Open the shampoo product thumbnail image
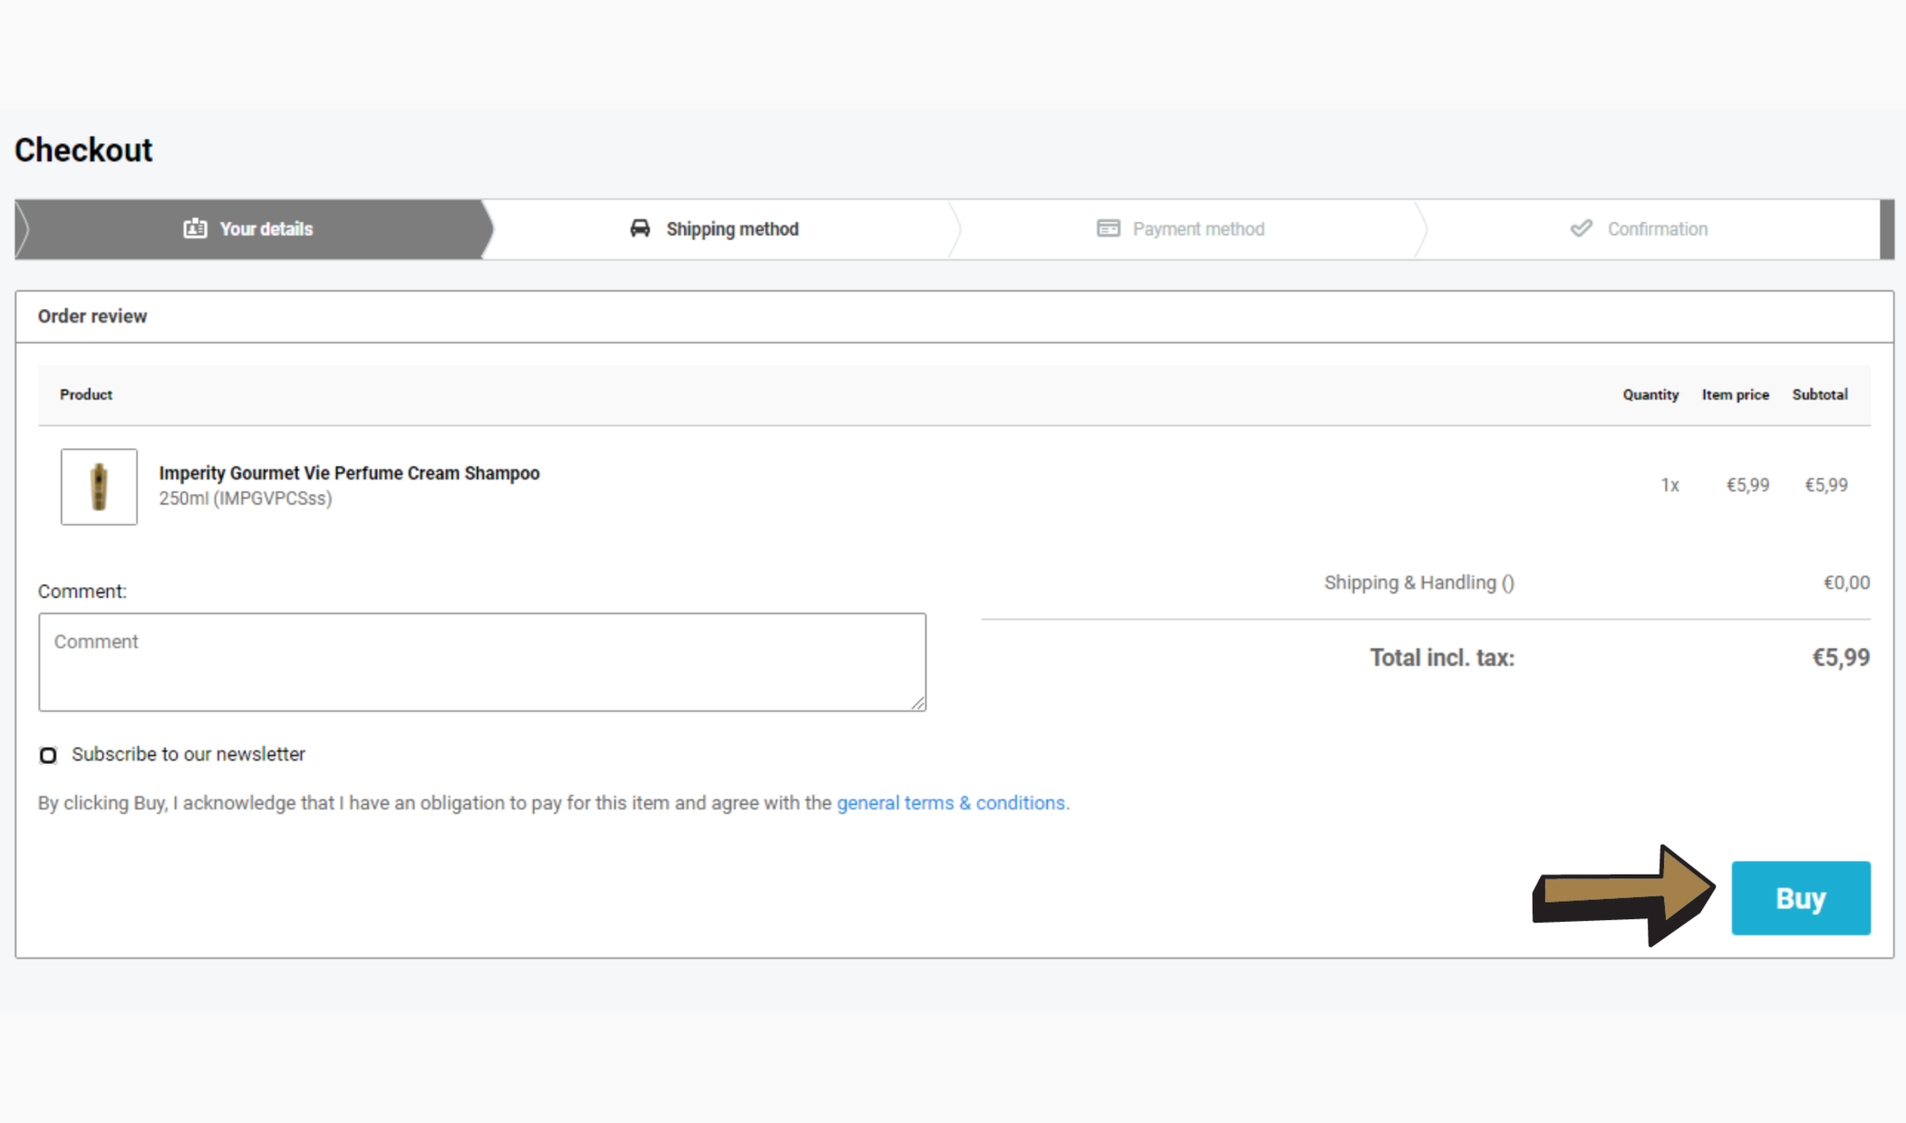The width and height of the screenshot is (1906, 1123). (100, 487)
